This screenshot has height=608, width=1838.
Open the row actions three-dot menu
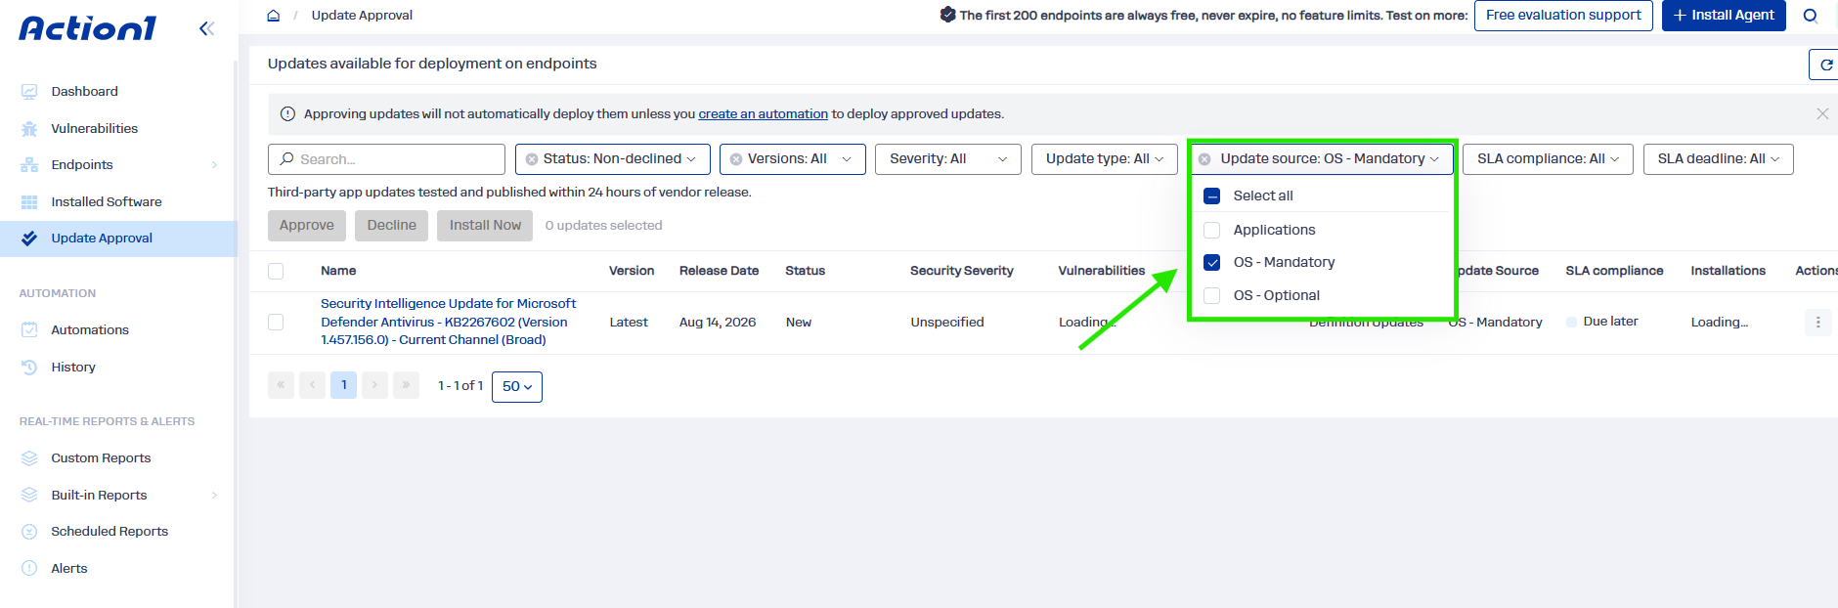[1817, 322]
